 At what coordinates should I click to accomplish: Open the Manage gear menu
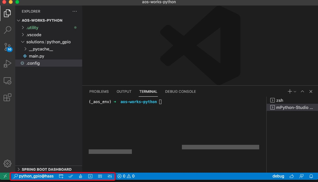7,164
